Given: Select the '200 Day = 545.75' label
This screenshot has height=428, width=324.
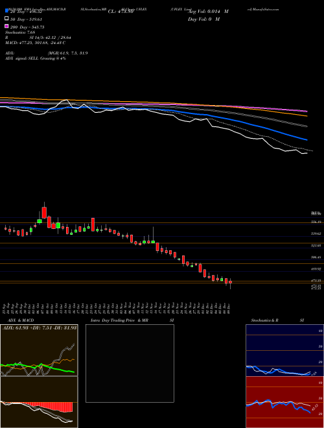Looking at the screenshot, I should pyautogui.click(x=27, y=27).
